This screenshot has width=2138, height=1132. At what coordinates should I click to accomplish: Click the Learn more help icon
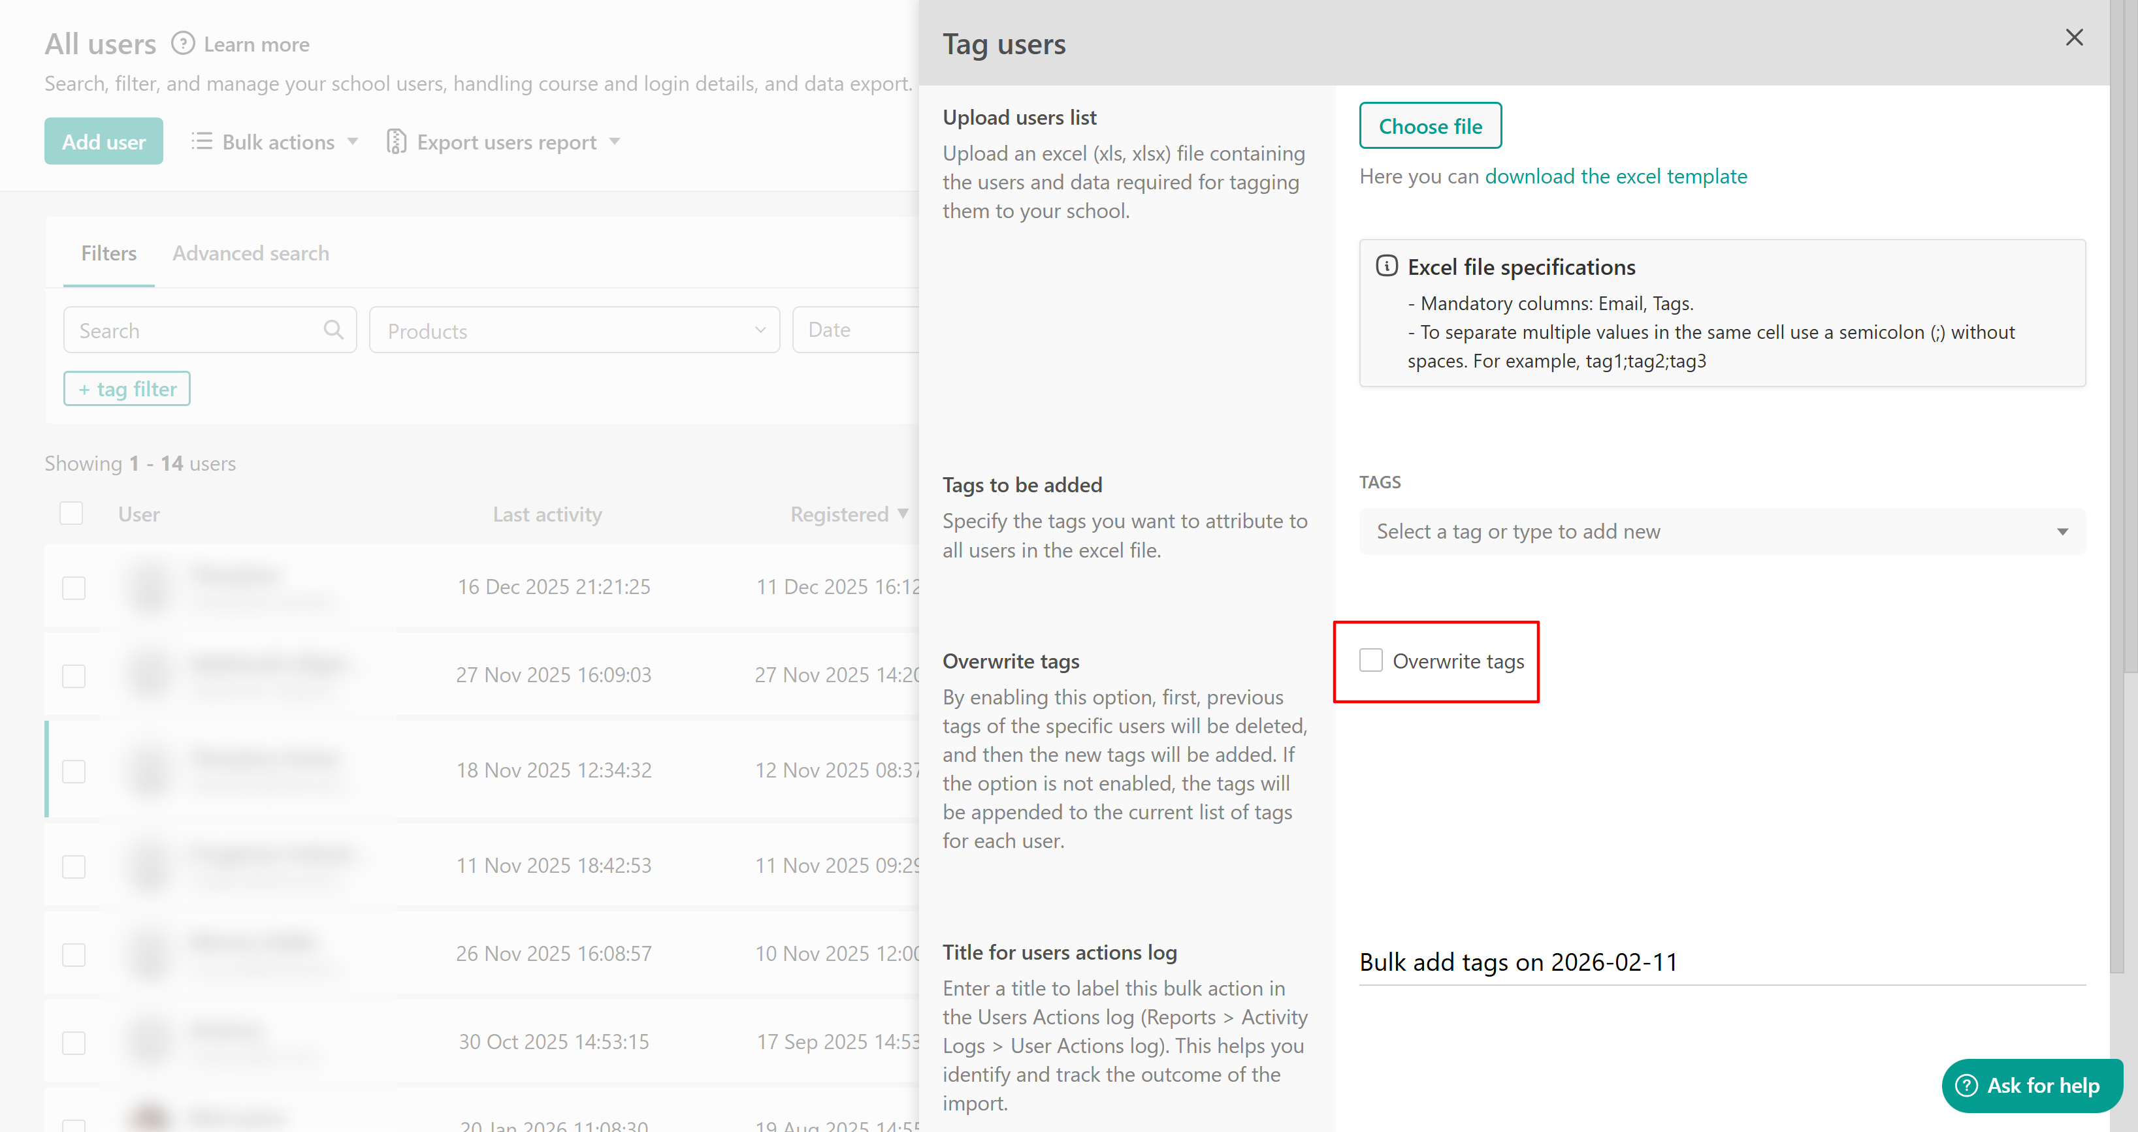pyautogui.click(x=183, y=43)
